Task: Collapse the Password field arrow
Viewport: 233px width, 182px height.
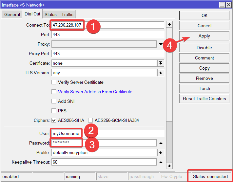Action: 161,143
